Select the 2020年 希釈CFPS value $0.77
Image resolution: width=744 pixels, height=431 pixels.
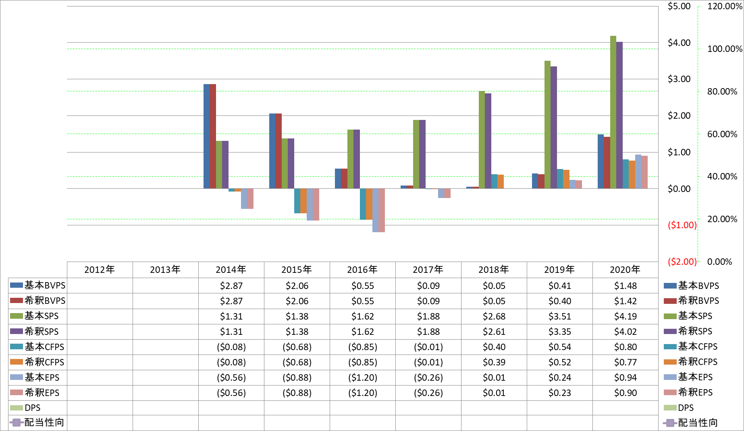[626, 362]
